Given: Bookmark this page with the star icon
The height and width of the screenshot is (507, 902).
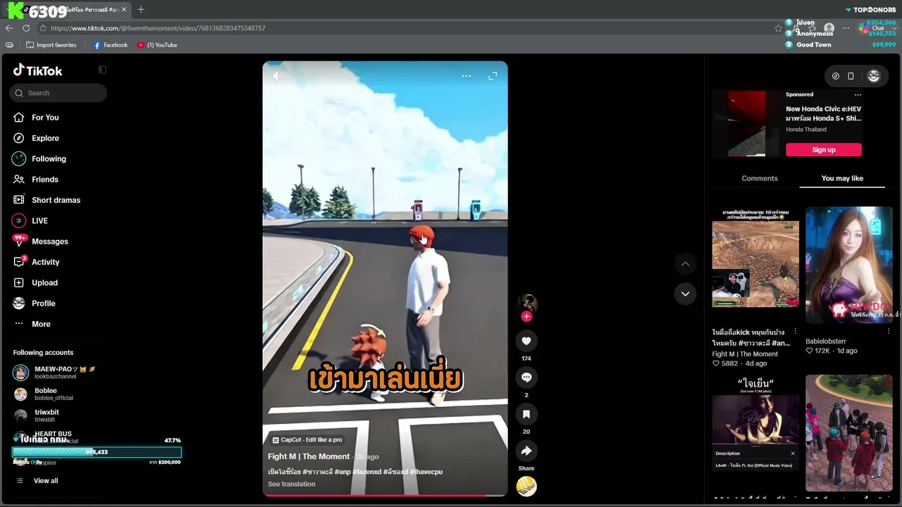Looking at the screenshot, I should point(778,28).
